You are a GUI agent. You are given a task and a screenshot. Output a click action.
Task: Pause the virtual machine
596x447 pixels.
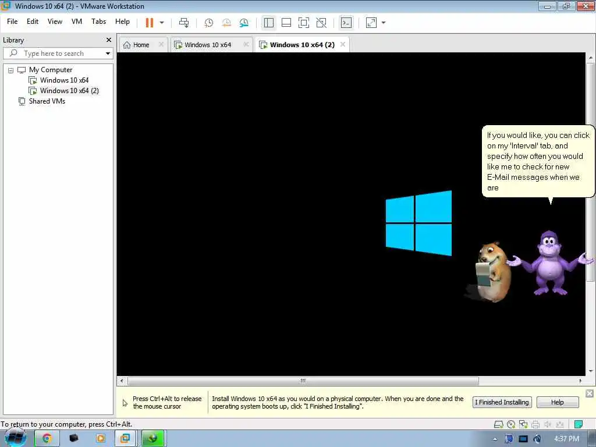pos(150,23)
